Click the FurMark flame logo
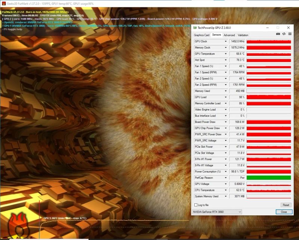 [19, 226]
